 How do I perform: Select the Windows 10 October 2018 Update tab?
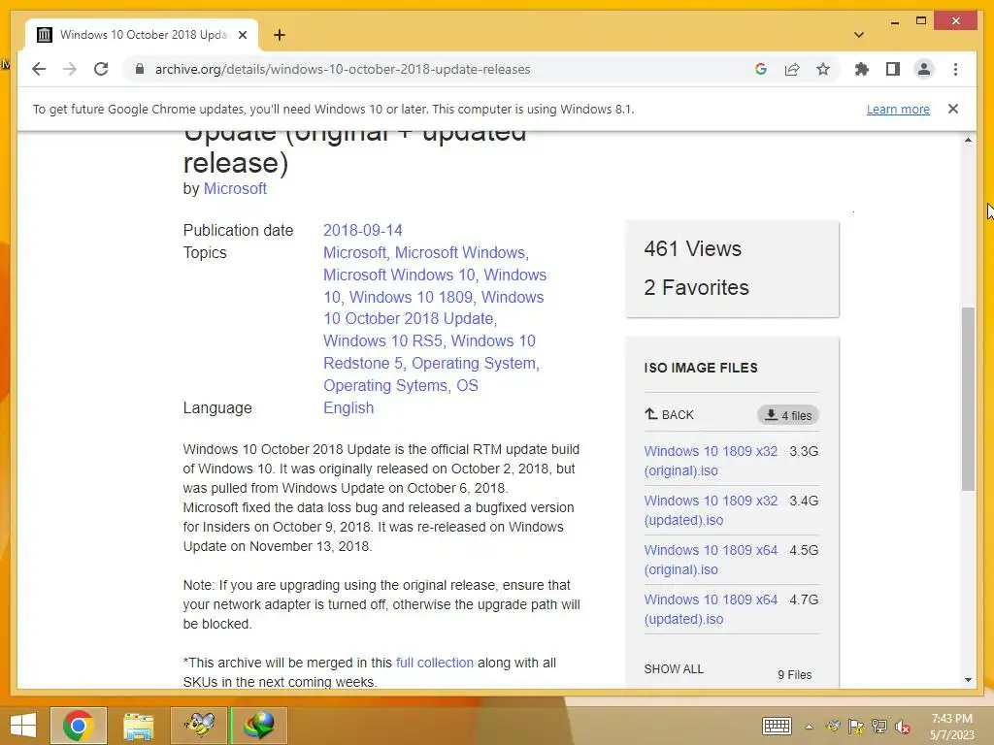point(142,35)
